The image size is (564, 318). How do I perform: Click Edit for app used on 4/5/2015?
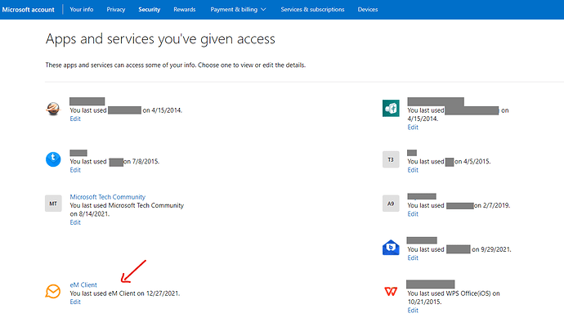[x=413, y=170]
